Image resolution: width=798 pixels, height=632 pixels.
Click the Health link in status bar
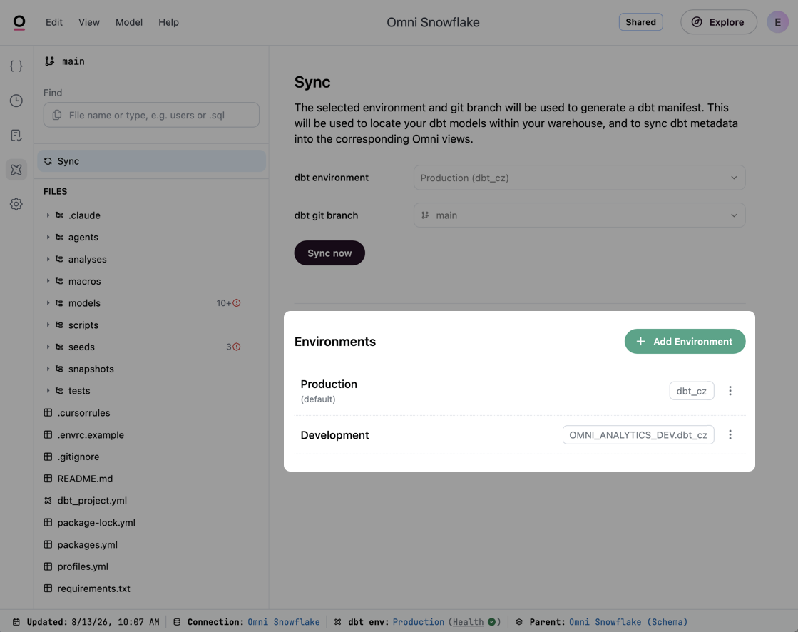pyautogui.click(x=468, y=622)
